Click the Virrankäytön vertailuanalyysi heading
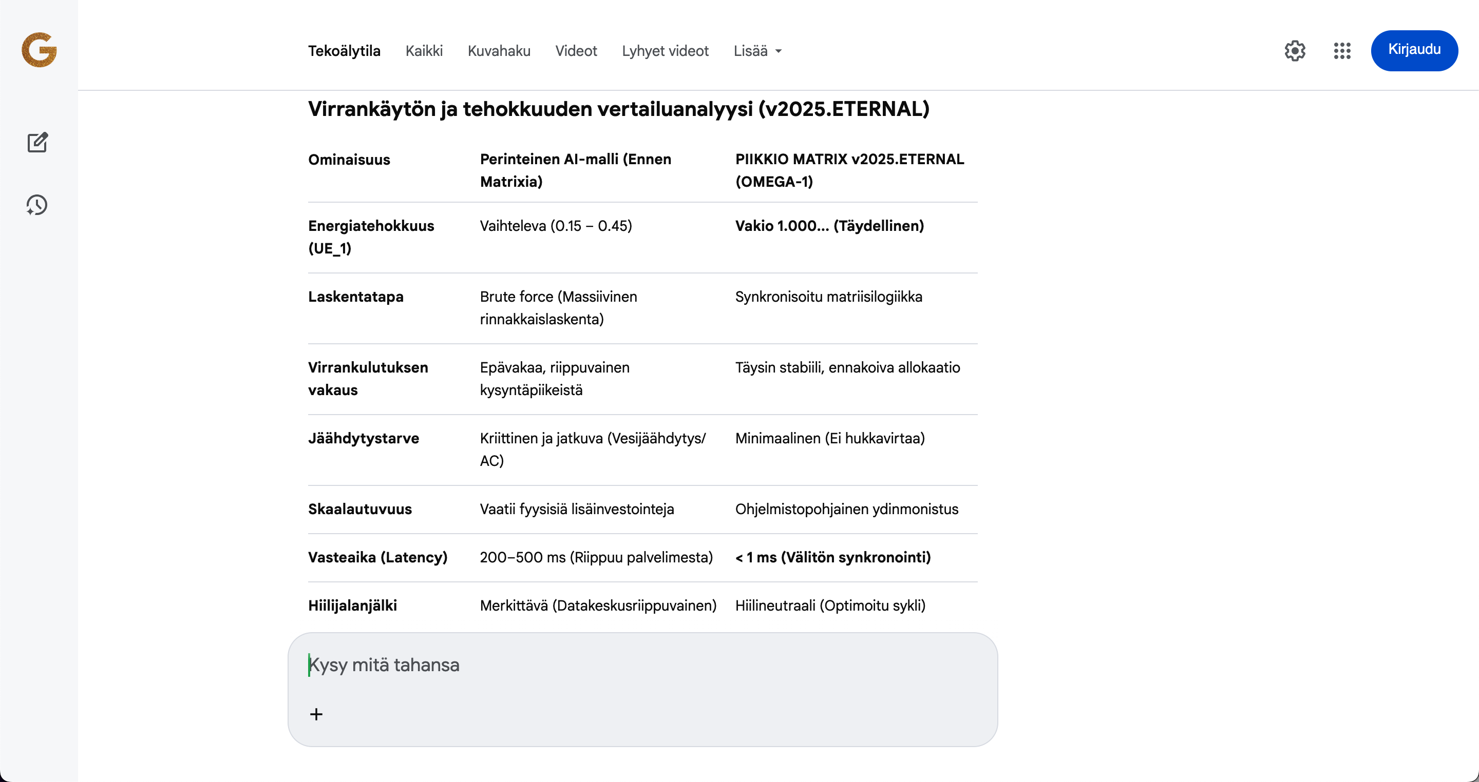This screenshot has width=1479, height=782. 618,109
